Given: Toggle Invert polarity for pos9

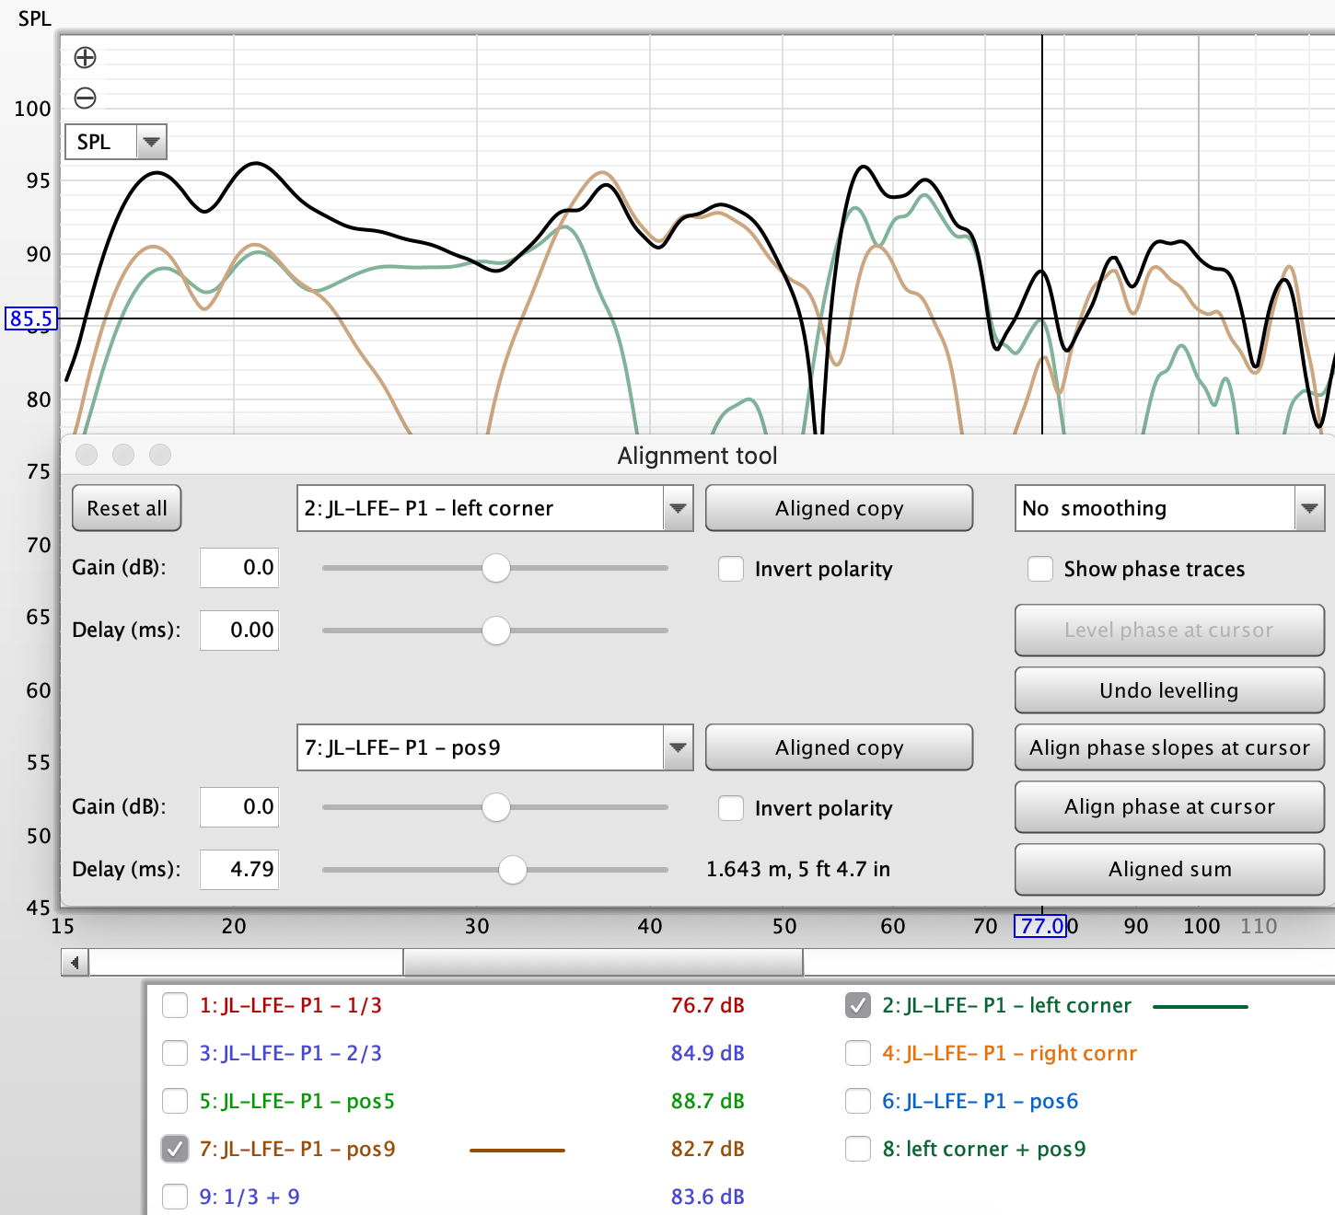Looking at the screenshot, I should pos(731,808).
